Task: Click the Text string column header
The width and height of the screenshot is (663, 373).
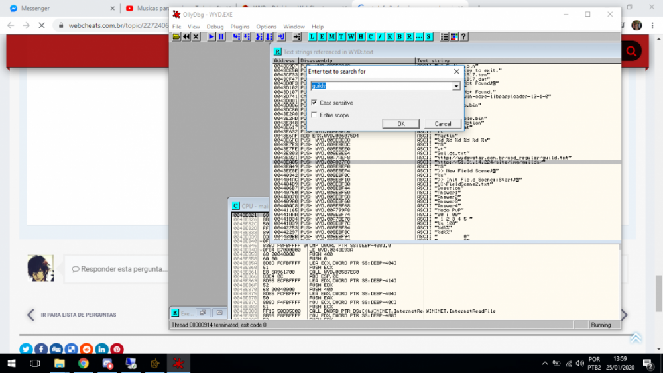Action: click(518, 60)
